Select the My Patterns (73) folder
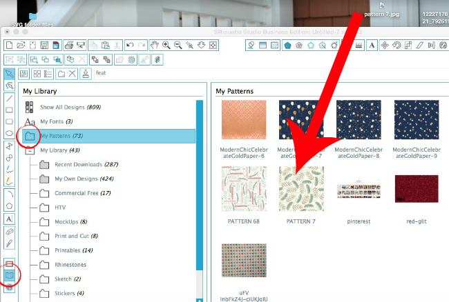The height and width of the screenshot is (302, 449). pyautogui.click(x=109, y=136)
